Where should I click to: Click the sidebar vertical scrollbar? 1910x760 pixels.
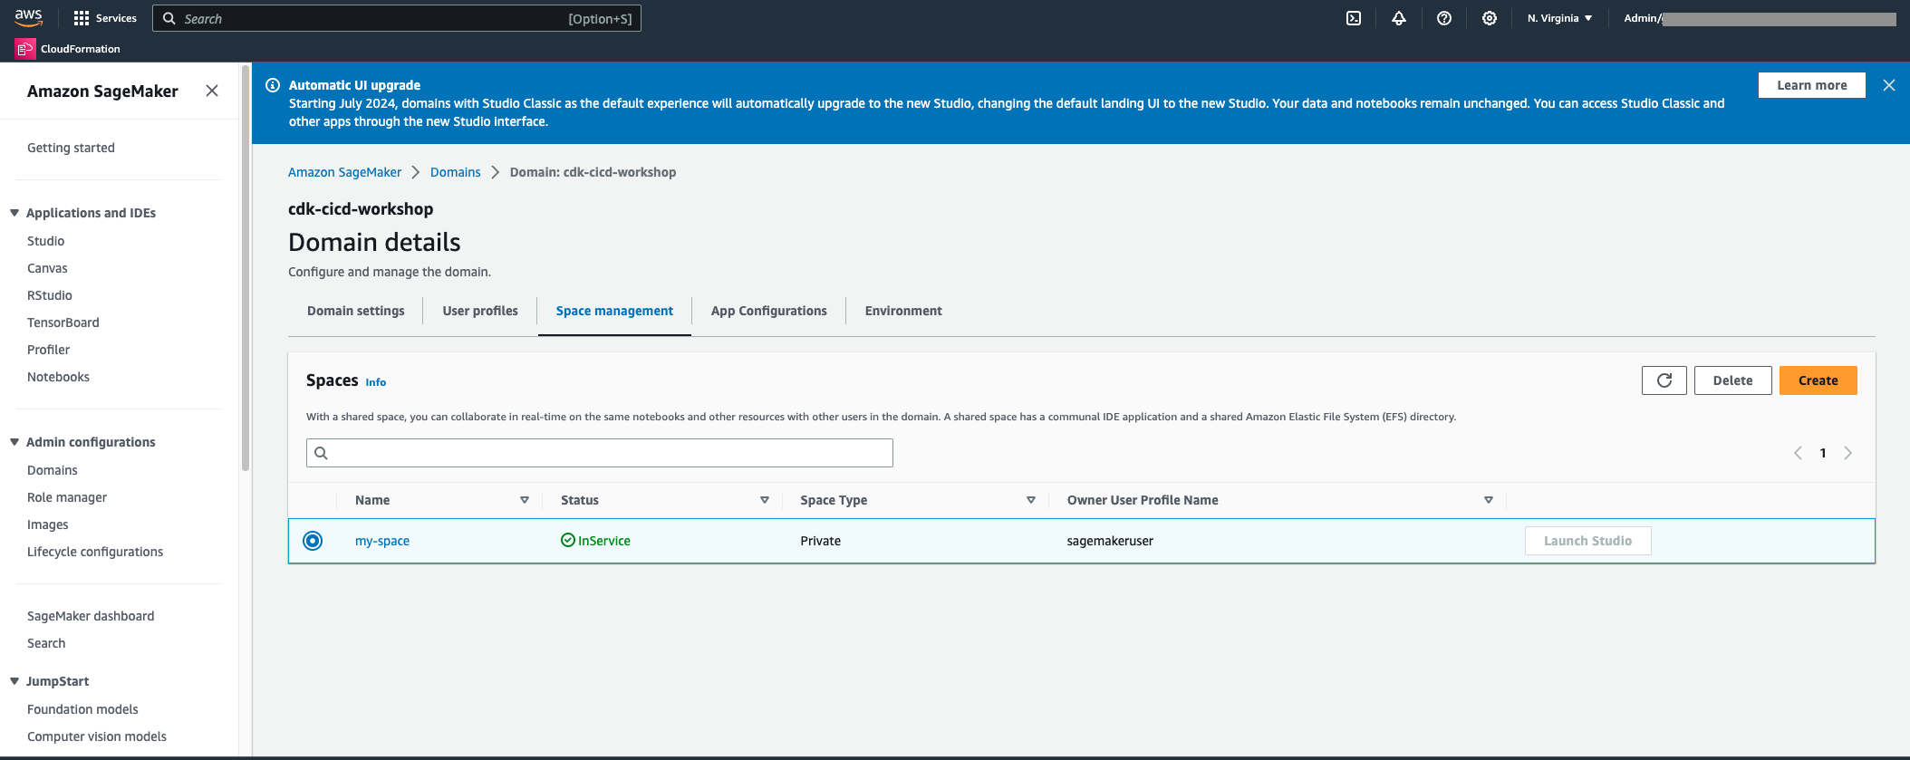coord(246,267)
